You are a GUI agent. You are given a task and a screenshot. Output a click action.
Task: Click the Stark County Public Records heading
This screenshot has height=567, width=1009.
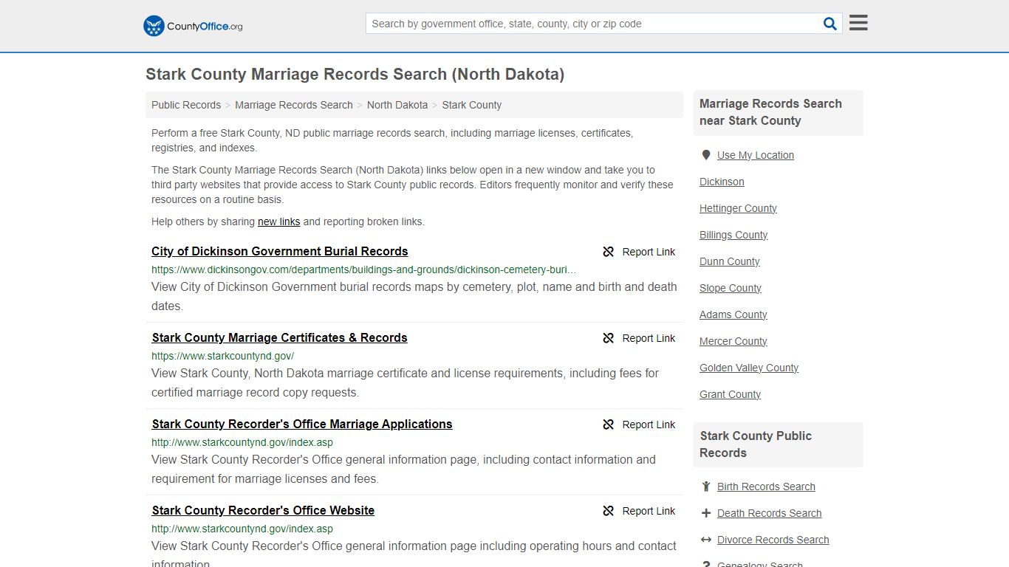coord(756,444)
